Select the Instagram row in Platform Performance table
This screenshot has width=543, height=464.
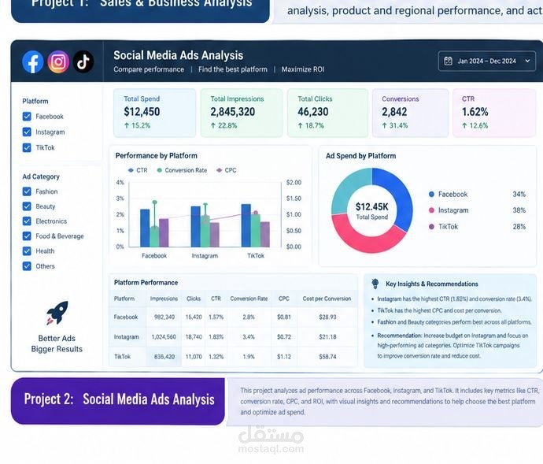pyautogui.click(x=233, y=336)
